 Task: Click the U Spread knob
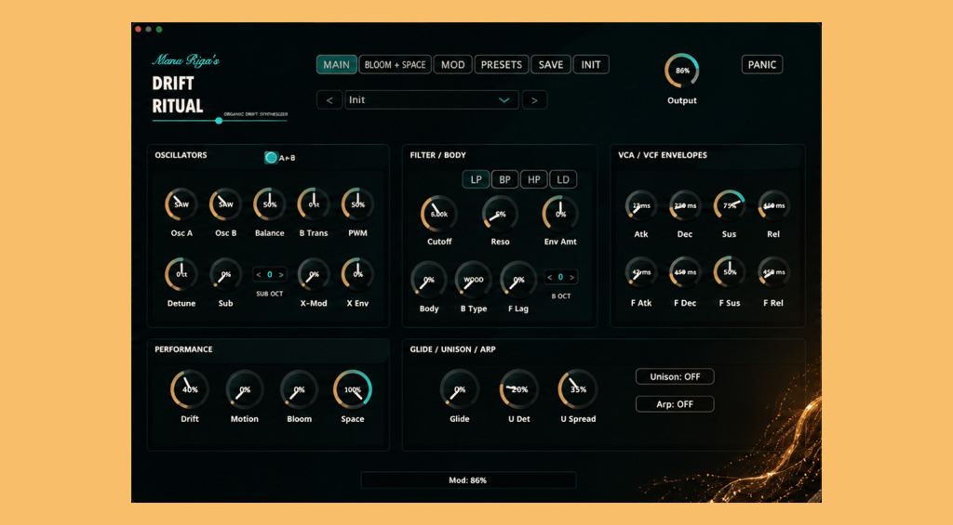pos(577,389)
